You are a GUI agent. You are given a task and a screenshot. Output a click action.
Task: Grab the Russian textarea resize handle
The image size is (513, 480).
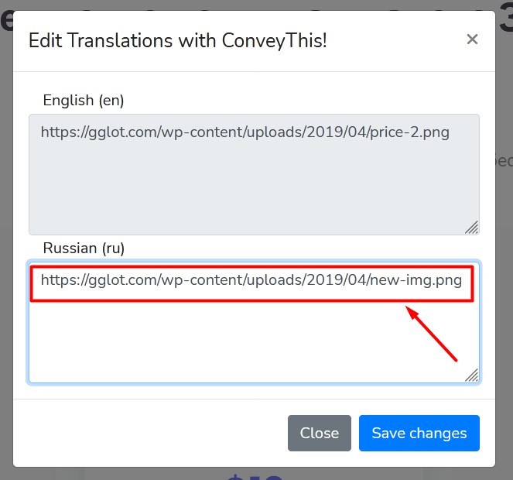(471, 375)
